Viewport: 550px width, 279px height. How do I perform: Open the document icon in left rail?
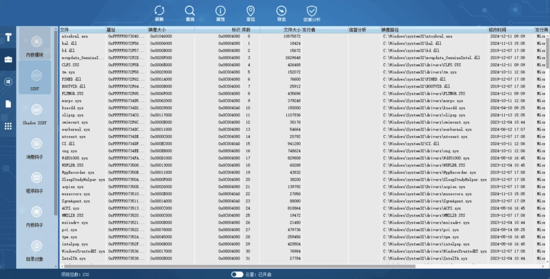pyautogui.click(x=8, y=104)
